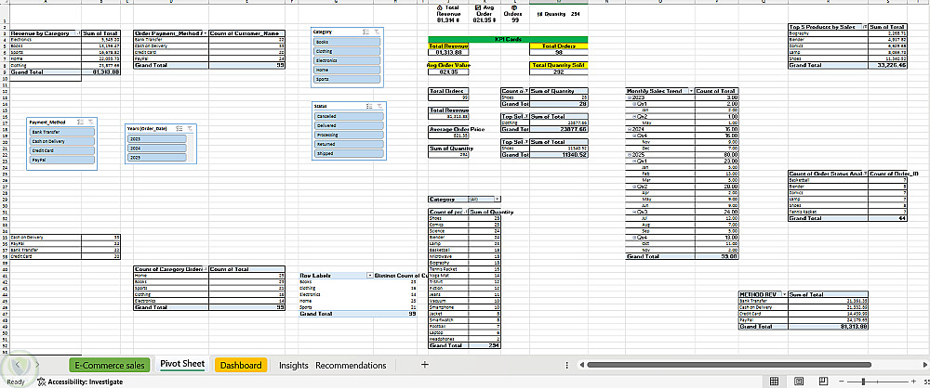Open Revenue by Category filter dropdown
Viewport: 930px width, 388px height.
click(79, 33)
